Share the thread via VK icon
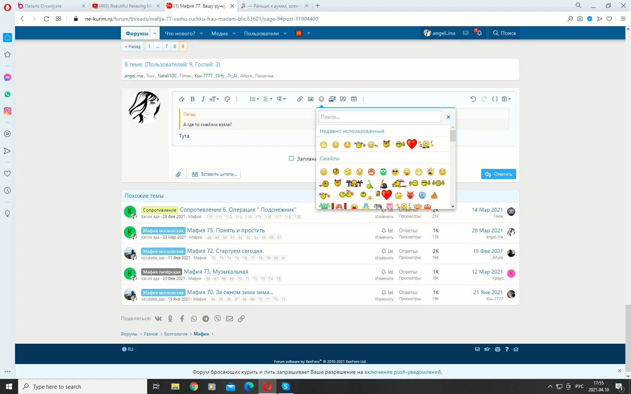The height and width of the screenshot is (394, 631). 159,319
